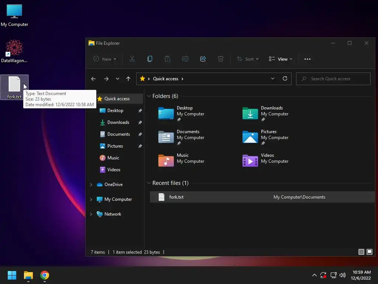The width and height of the screenshot is (378, 284).
Task: Unpin Desktop using its pin icon
Action: click(x=140, y=111)
